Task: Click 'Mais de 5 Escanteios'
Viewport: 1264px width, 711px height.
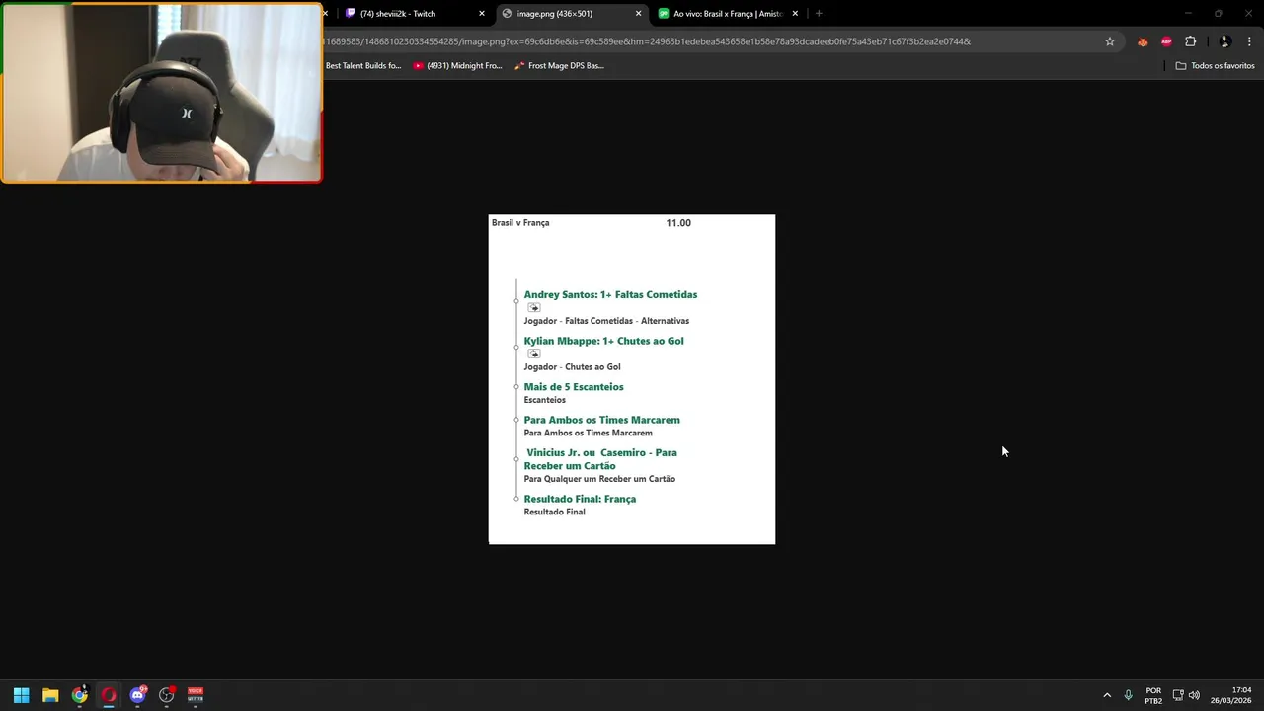Action: [574, 387]
